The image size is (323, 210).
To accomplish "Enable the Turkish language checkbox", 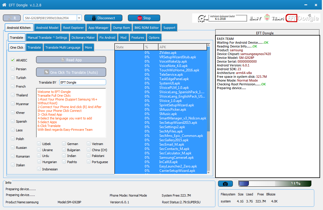I will (13, 77).
